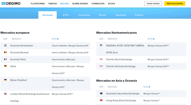The height and width of the screenshot is (105, 191).
Task: Click the Canada flag beside Toronto Ventures Exchange
Action: pos(101,66)
